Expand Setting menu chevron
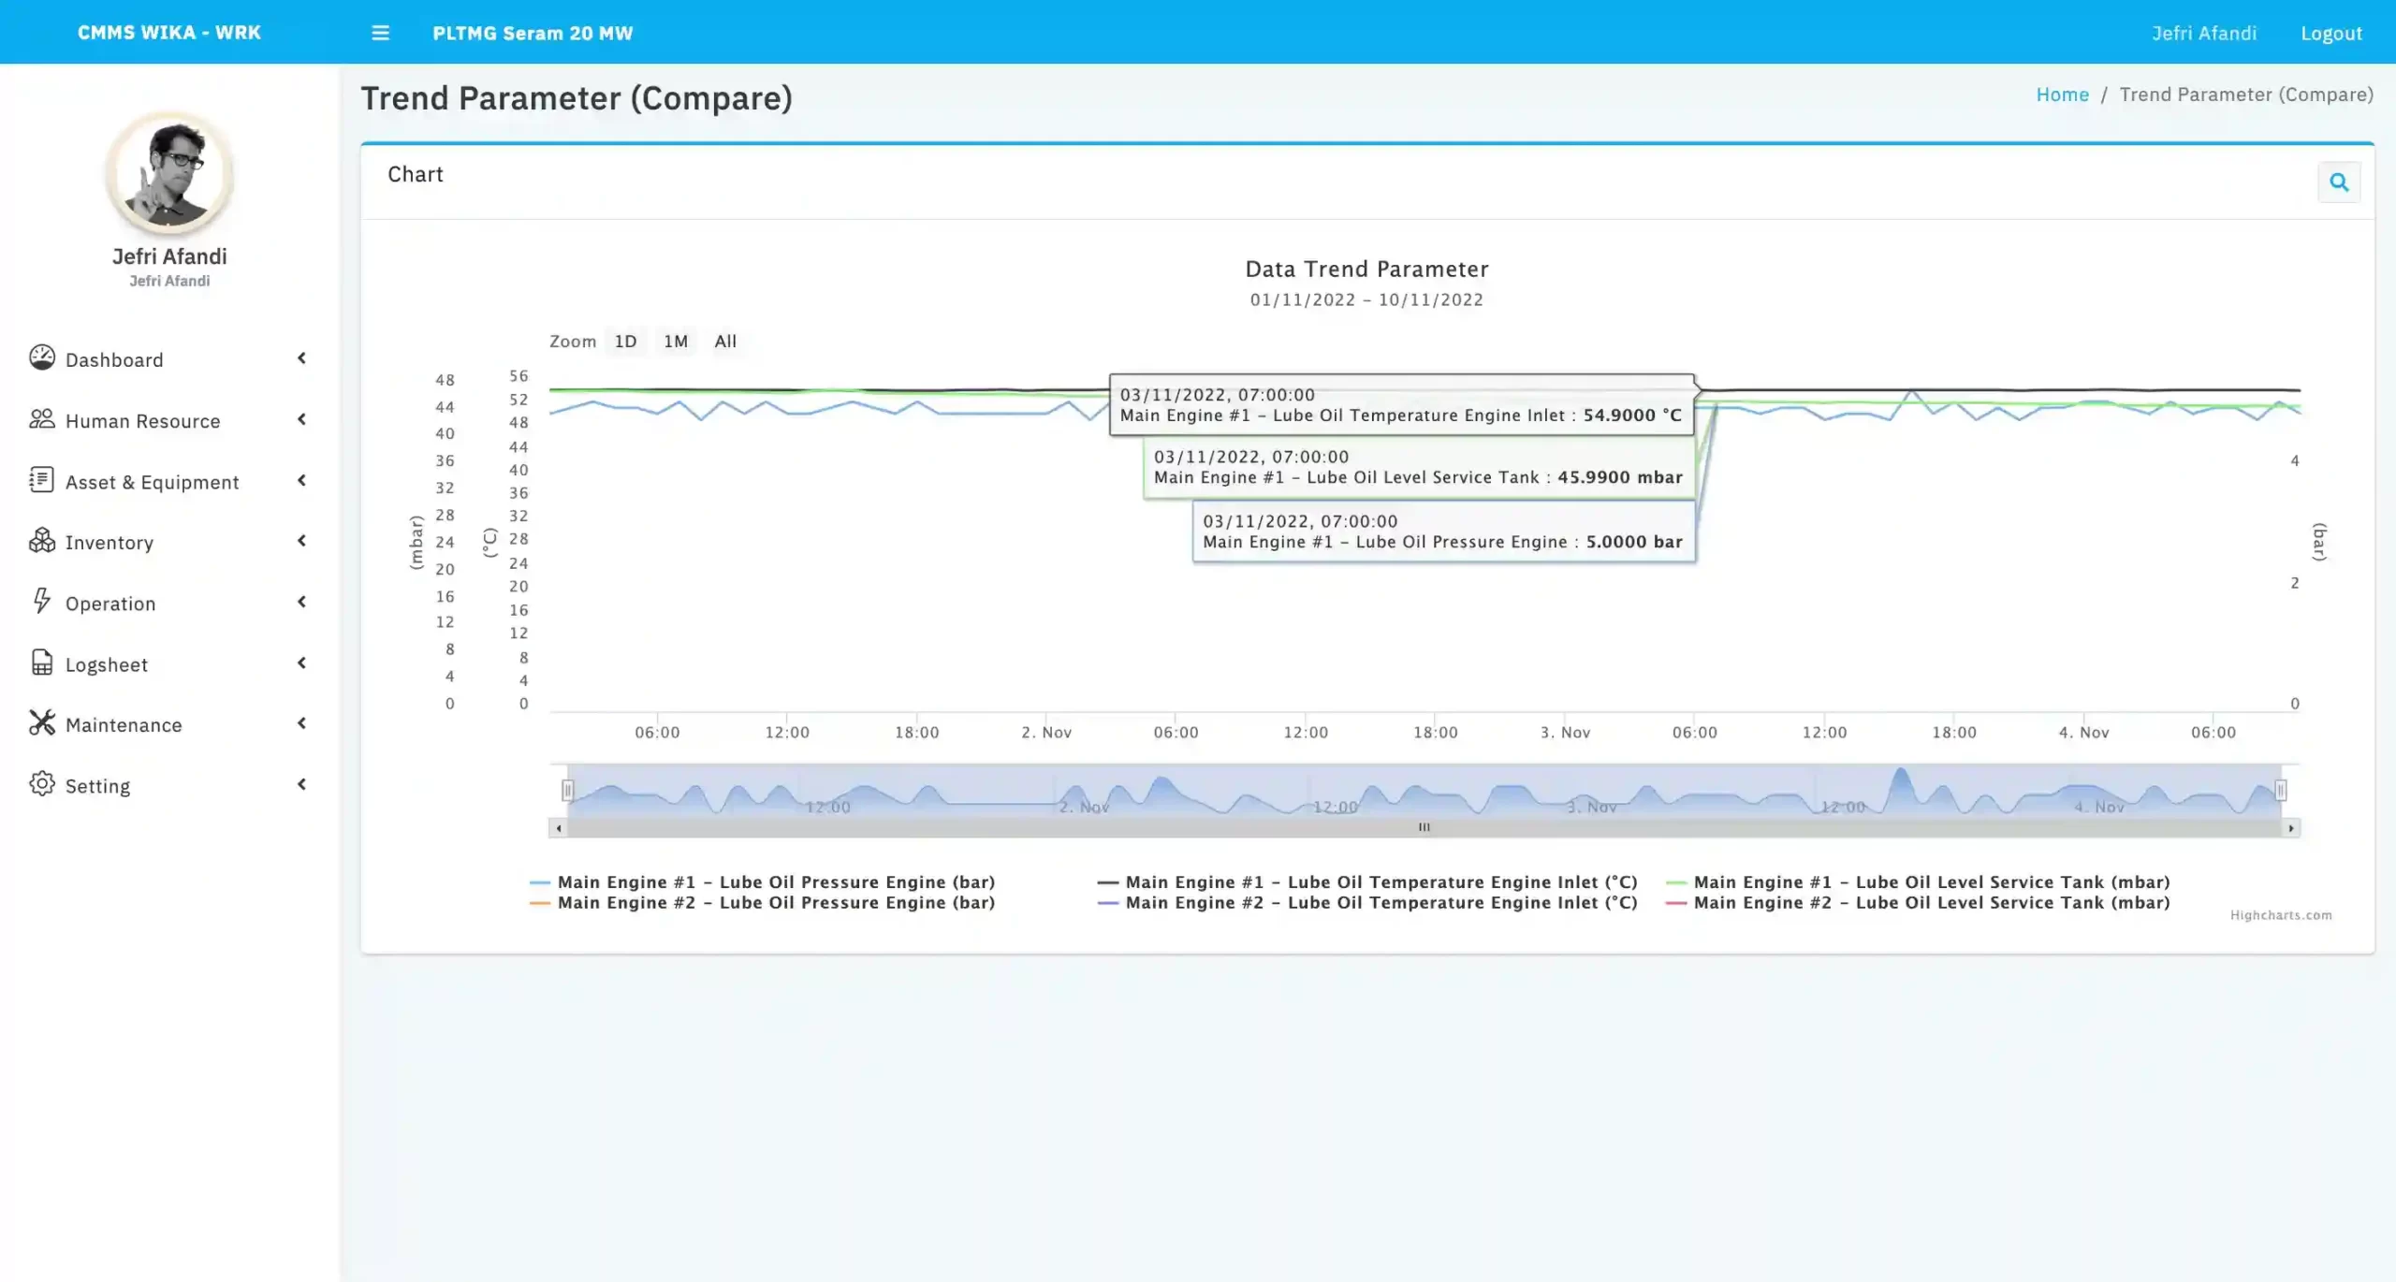Image resolution: width=2396 pixels, height=1282 pixels. pos(301,784)
